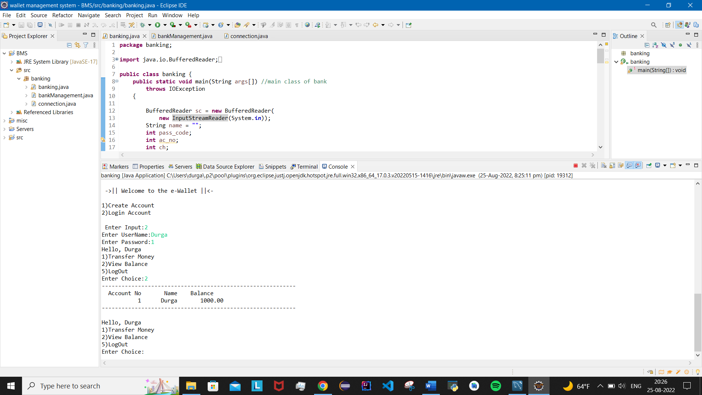Image resolution: width=702 pixels, height=395 pixels.
Task: Click the Save icon in the toolbar
Action: click(x=21, y=25)
